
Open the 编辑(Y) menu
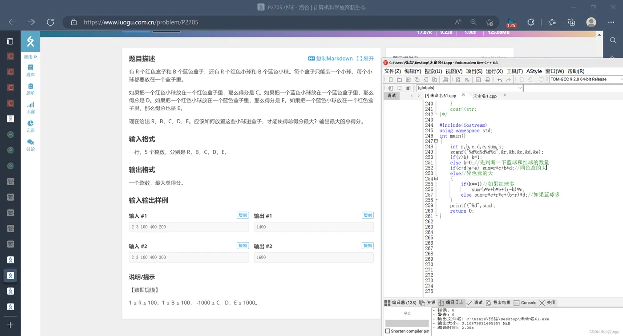click(413, 71)
